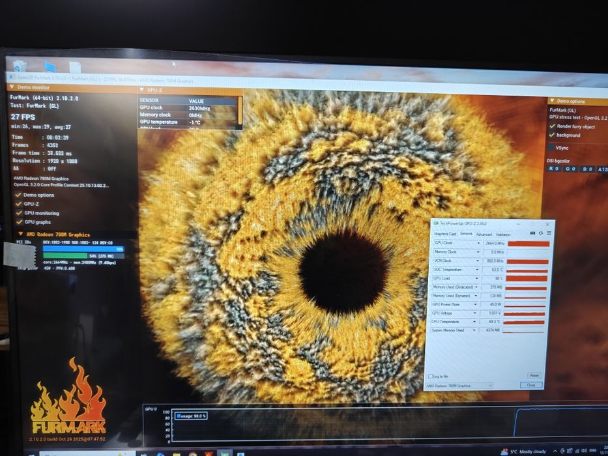Click GPU-Z title bar app icon
This screenshot has width=608, height=456.
coord(436,223)
